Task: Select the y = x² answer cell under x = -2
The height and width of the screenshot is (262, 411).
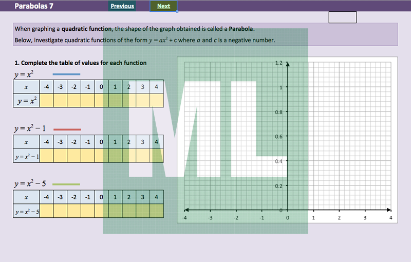Action: [74, 101]
